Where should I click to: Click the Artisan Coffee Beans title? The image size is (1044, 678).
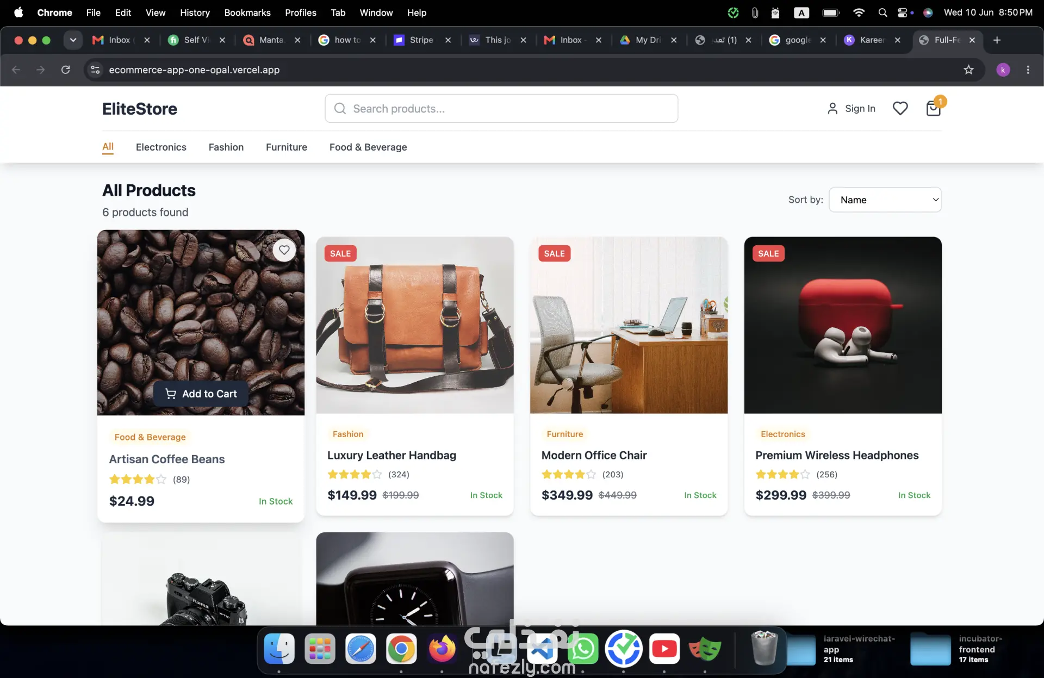[x=166, y=459]
